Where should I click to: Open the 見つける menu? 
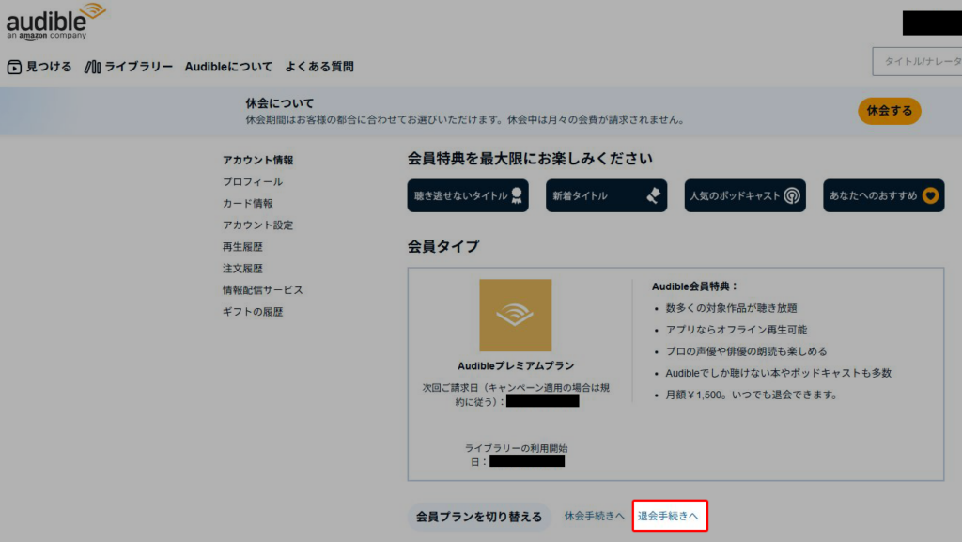pos(39,67)
